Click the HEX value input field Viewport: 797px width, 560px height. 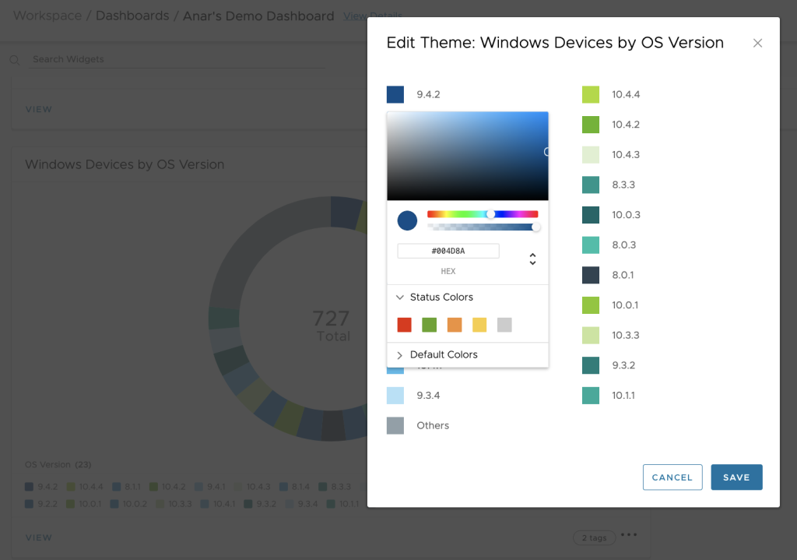click(448, 251)
